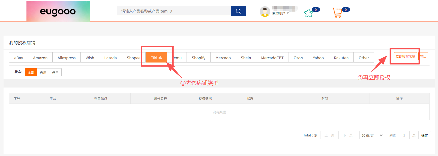Select the Tiktok platform tab
This screenshot has height=156, width=438.
(x=156, y=57)
